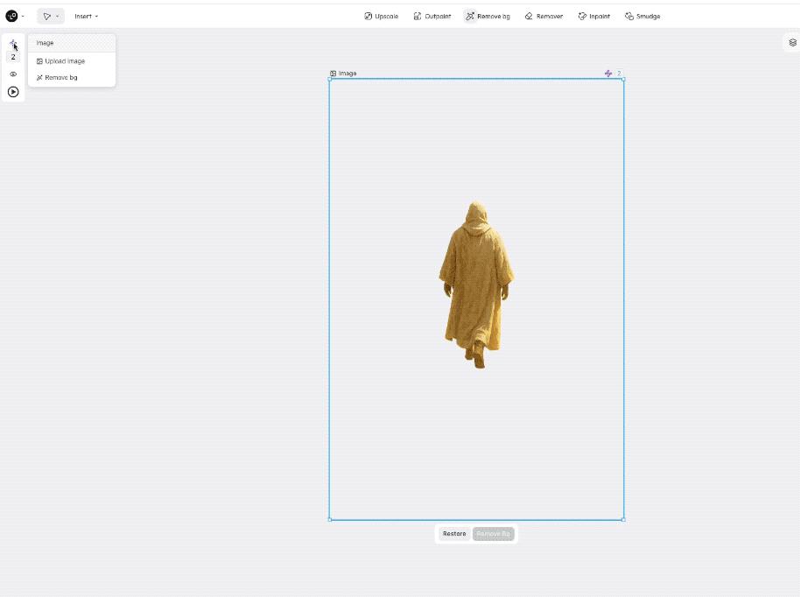Select the Smudge tool
This screenshot has width=800, height=597.
coord(642,17)
